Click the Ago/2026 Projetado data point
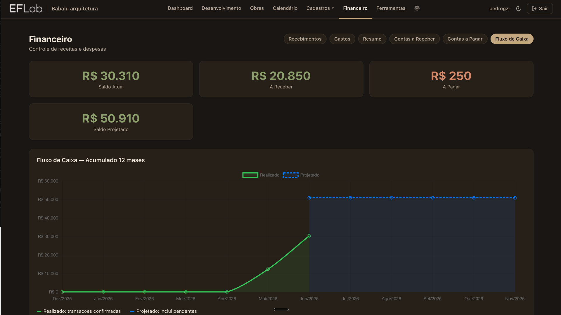 392,198
